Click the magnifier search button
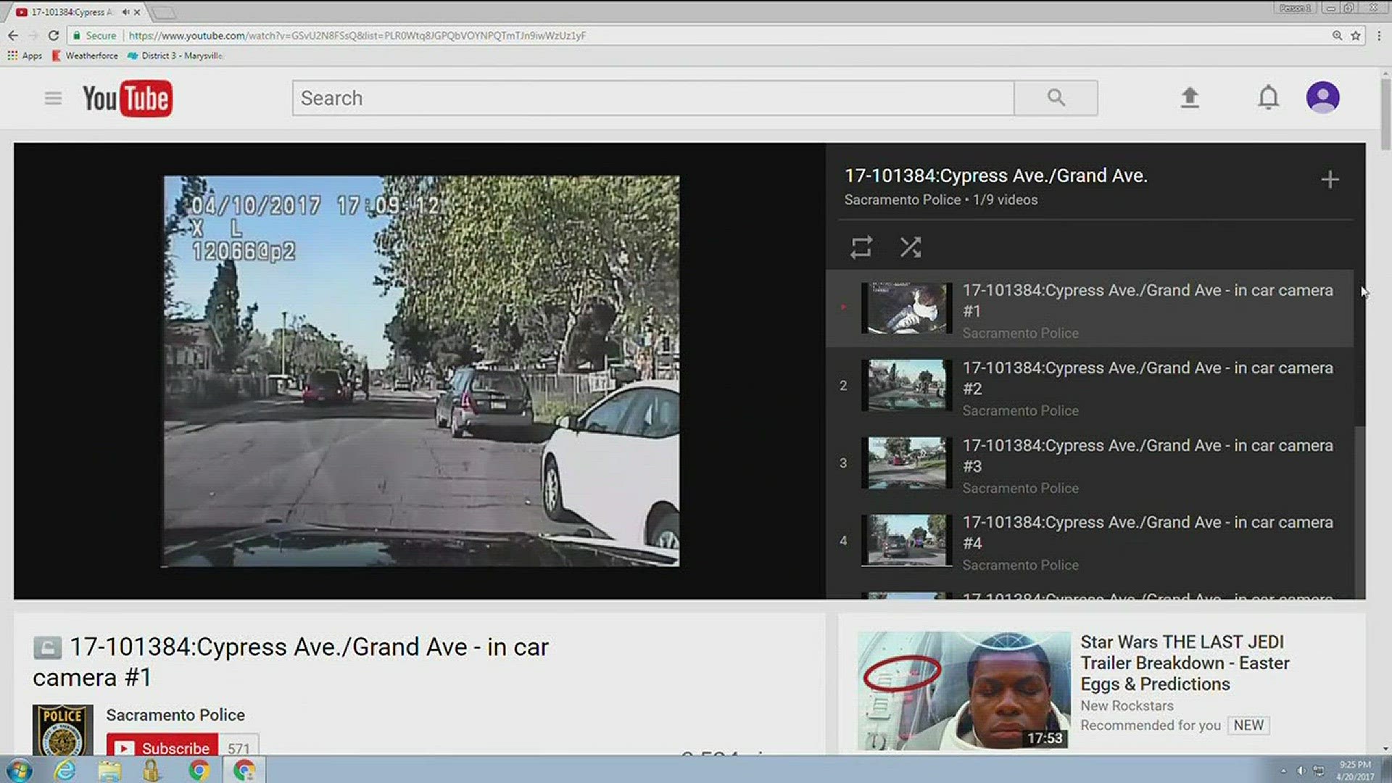 pyautogui.click(x=1056, y=98)
